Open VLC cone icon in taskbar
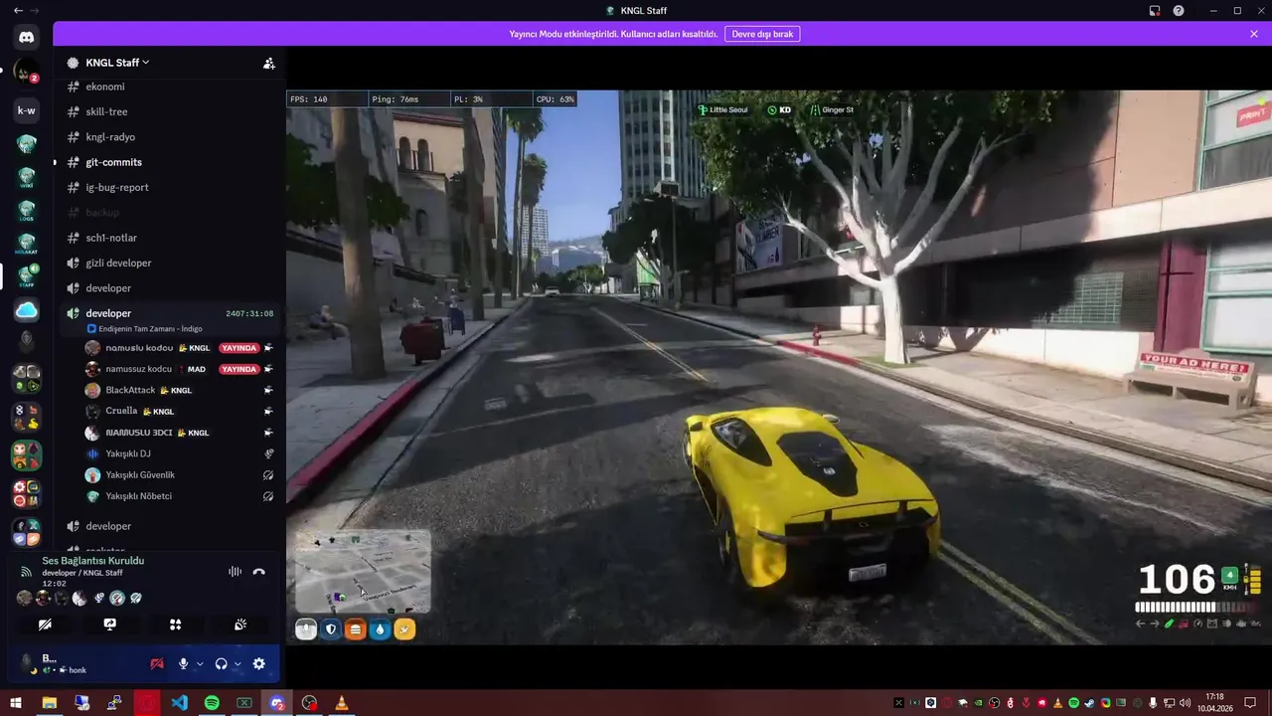 tap(342, 703)
